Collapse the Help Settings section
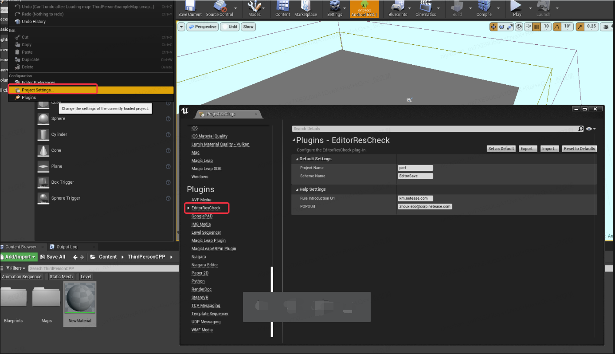Image resolution: width=615 pixels, height=354 pixels. (296, 189)
